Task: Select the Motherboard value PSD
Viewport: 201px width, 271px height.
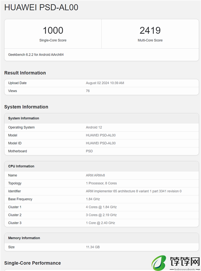Action: 89,151
